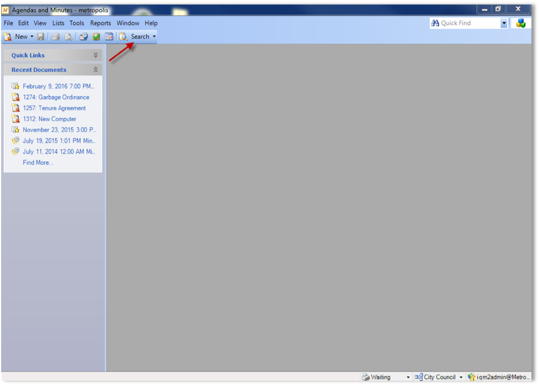Image resolution: width=539 pixels, height=385 pixels.
Task: Click icon beside February 9, 2016 entry
Action: (15, 86)
